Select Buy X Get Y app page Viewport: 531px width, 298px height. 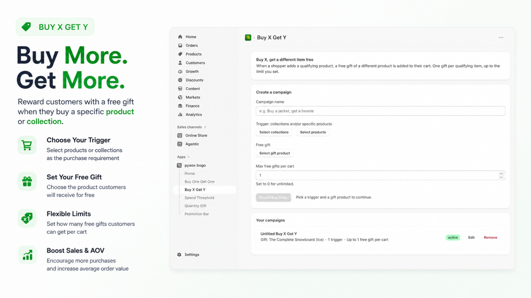(205, 190)
